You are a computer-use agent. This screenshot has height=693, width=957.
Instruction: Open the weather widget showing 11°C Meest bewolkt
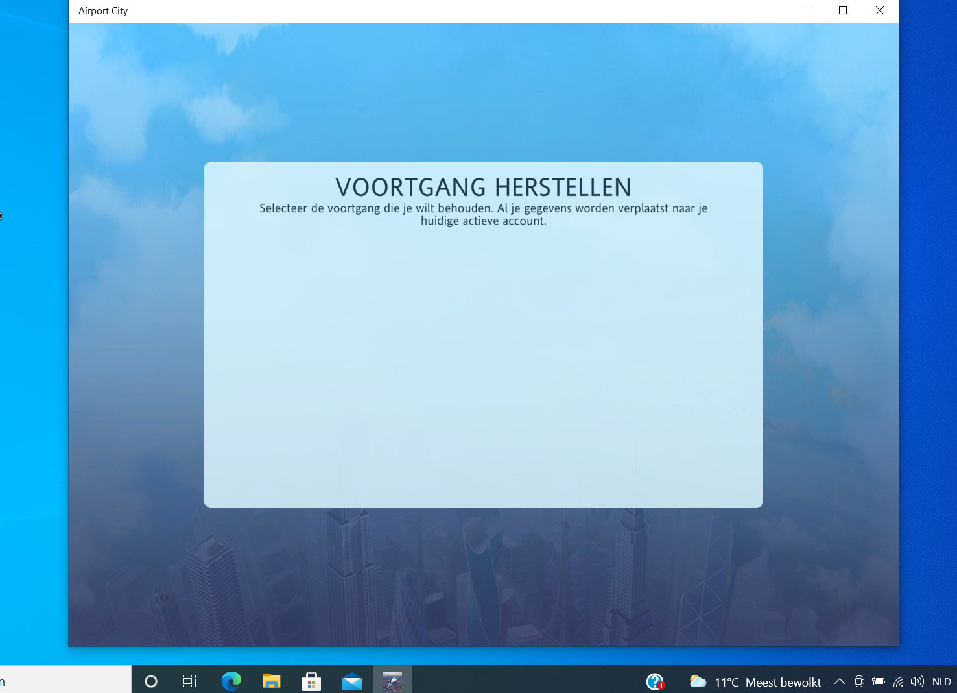[755, 682]
